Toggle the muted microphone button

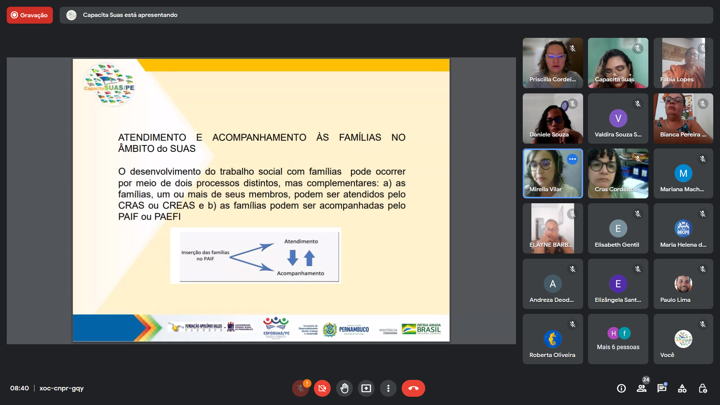tap(300, 388)
